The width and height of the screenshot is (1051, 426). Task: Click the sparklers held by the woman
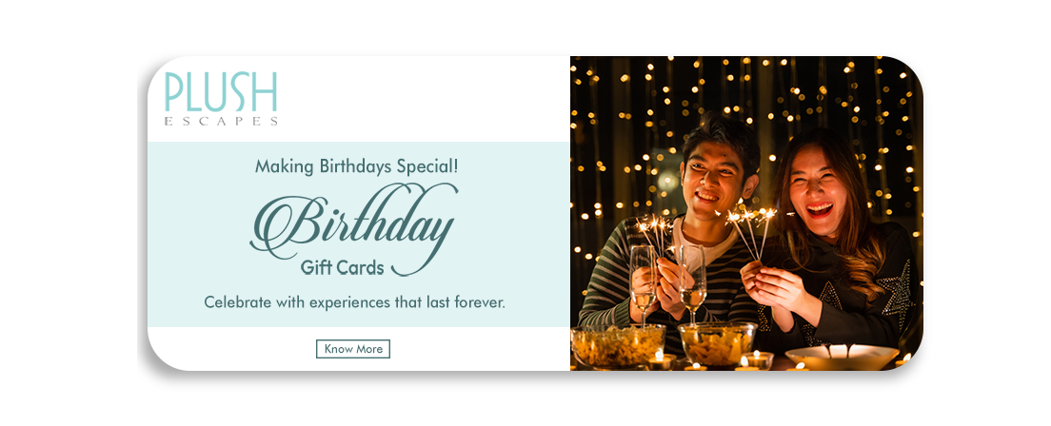click(x=752, y=232)
